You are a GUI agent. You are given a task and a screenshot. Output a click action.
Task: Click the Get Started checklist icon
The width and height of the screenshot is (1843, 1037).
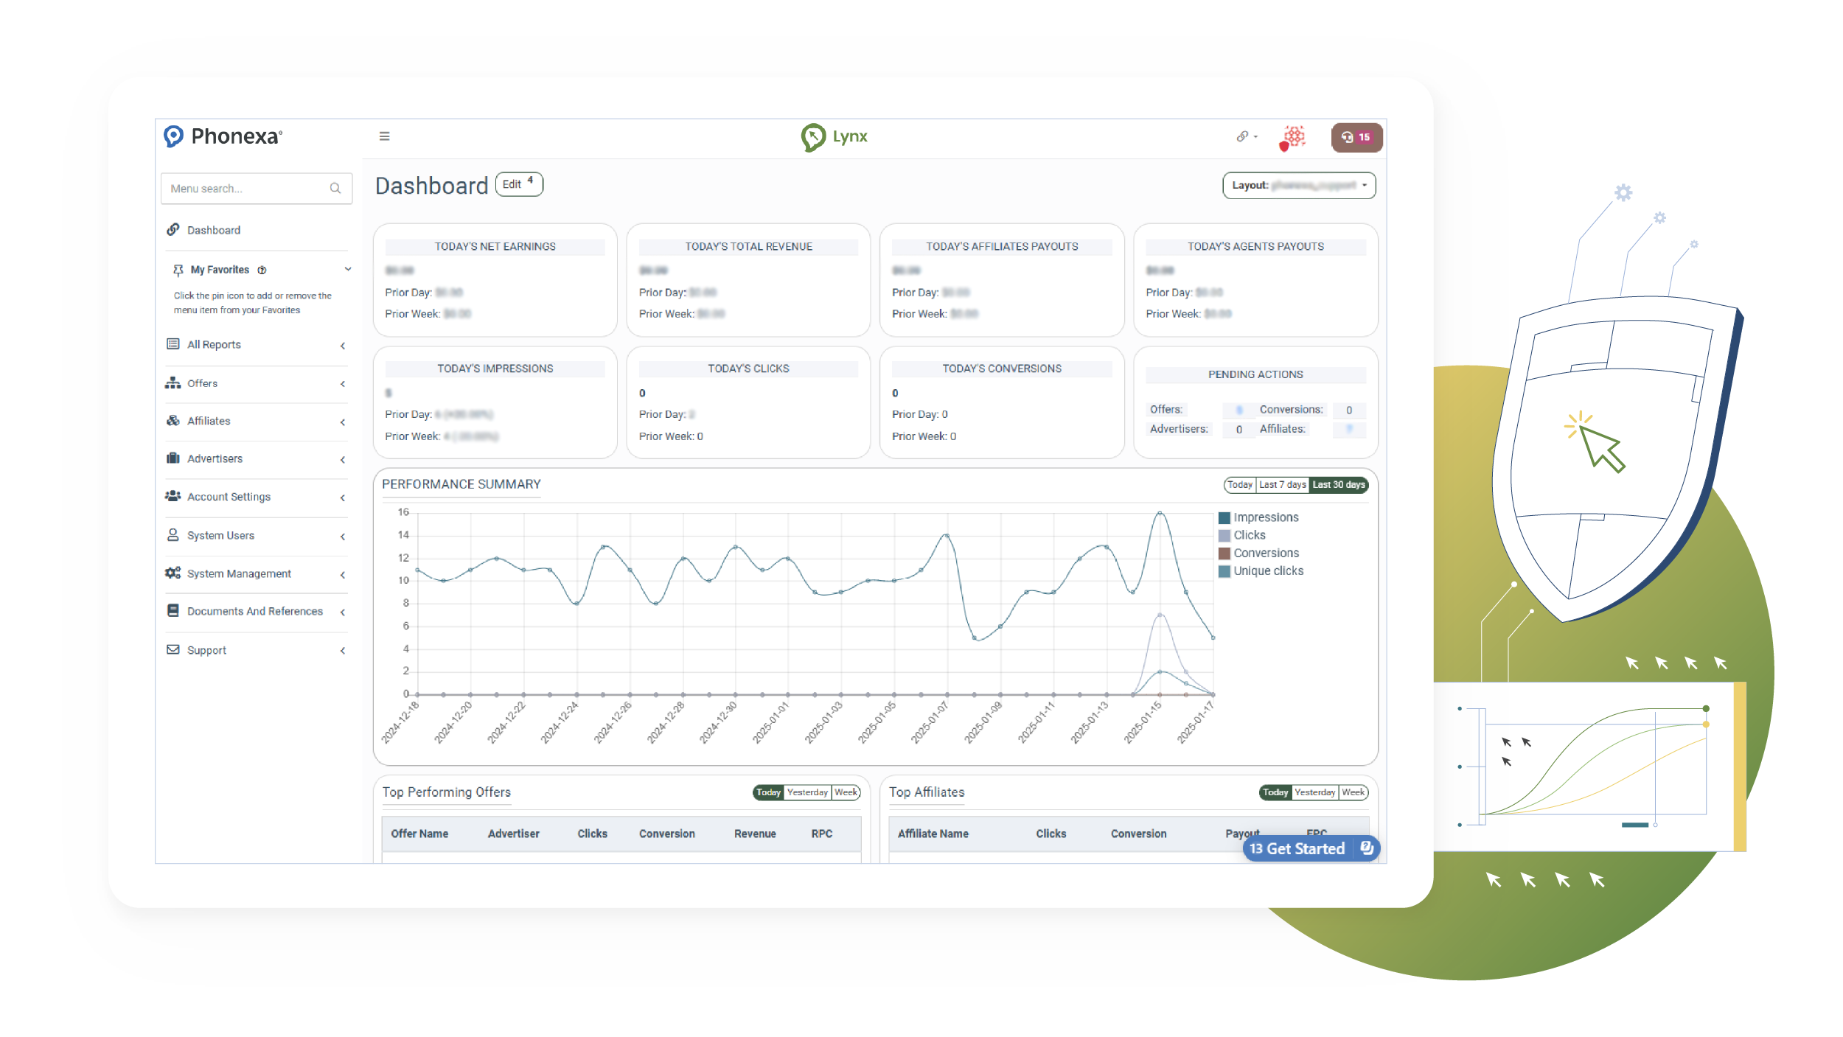click(1366, 848)
